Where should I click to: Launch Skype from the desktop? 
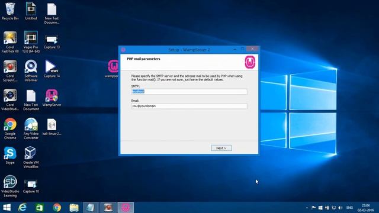coord(10,155)
